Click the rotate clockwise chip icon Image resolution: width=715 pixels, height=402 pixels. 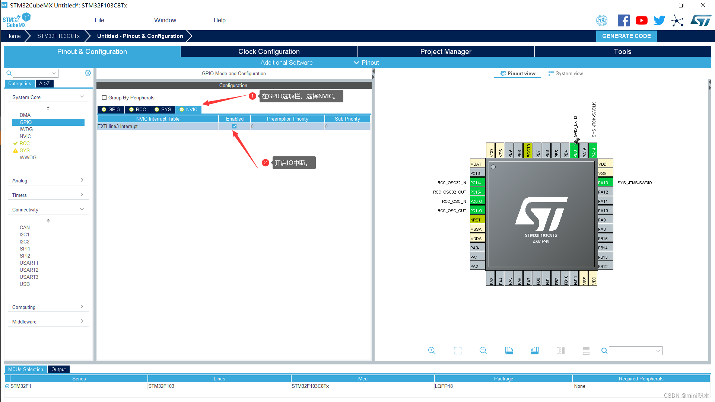click(509, 351)
